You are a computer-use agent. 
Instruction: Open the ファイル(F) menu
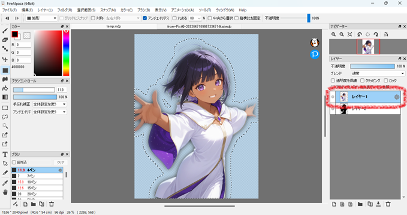tap(10, 10)
